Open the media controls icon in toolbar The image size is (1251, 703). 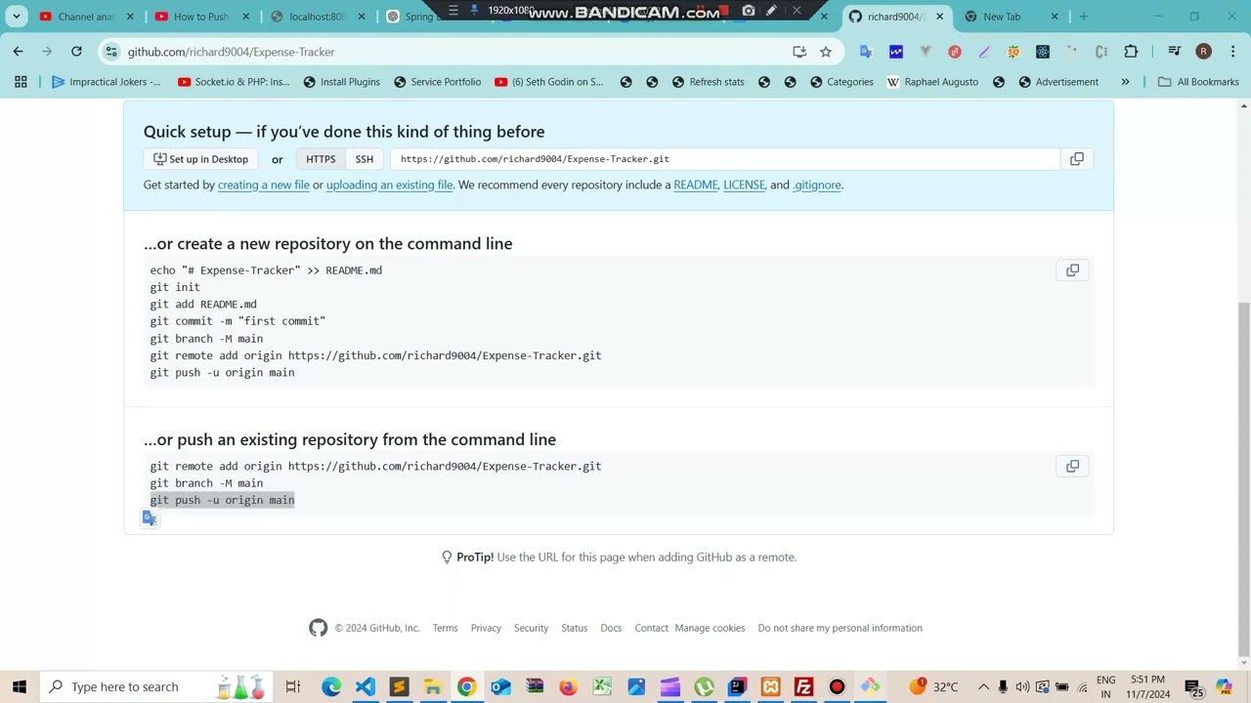[x=1175, y=52]
